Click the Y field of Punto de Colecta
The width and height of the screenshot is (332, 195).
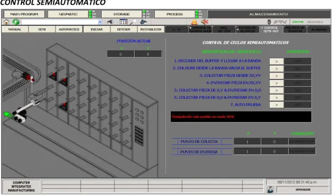coord(275,141)
